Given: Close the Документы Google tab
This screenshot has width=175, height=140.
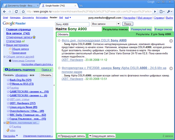Looking at the screenshot, I should 38,6.
